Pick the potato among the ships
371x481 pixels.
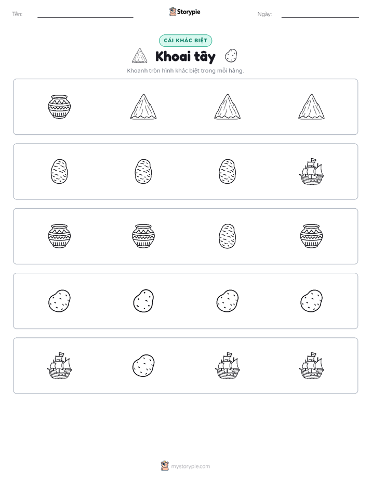pos(143,365)
